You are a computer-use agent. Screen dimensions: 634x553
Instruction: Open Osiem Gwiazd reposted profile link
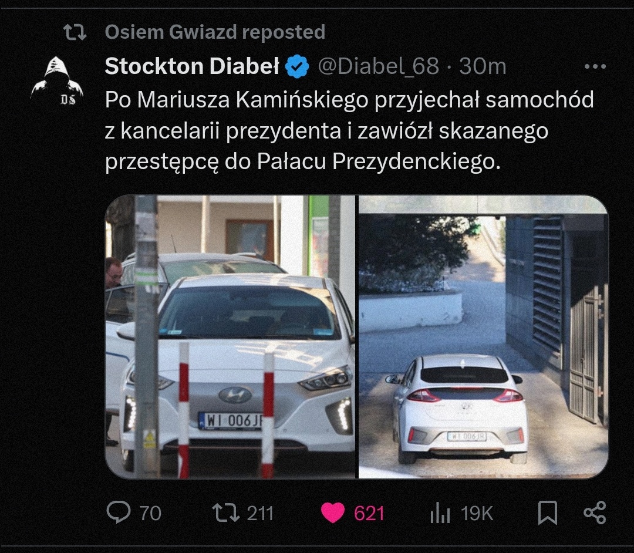pos(215,32)
